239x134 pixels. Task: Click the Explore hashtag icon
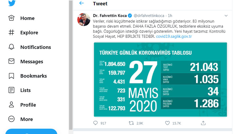(11, 32)
